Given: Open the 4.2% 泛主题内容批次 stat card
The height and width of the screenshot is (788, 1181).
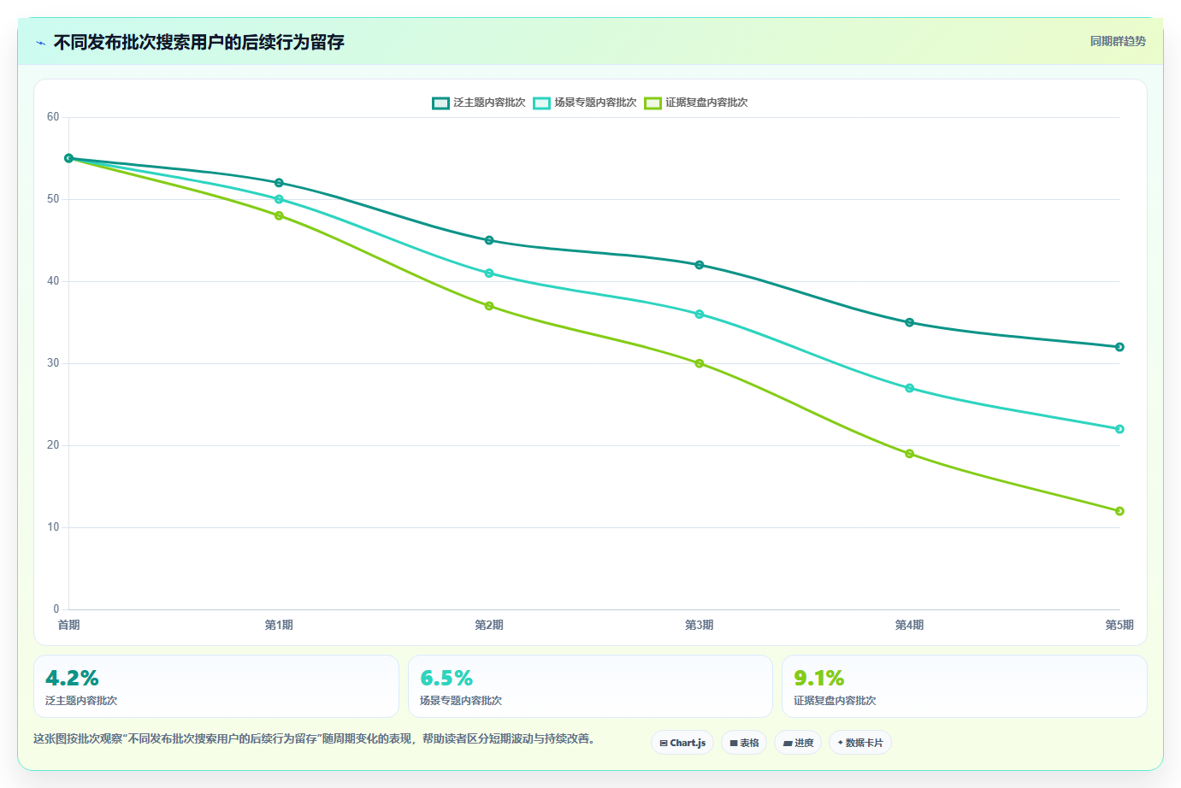Looking at the screenshot, I should pos(216,686).
